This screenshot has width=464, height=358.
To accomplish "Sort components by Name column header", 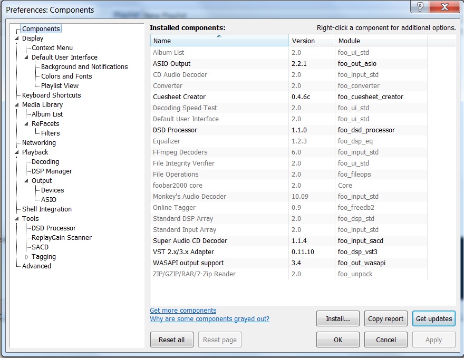I will coord(219,41).
